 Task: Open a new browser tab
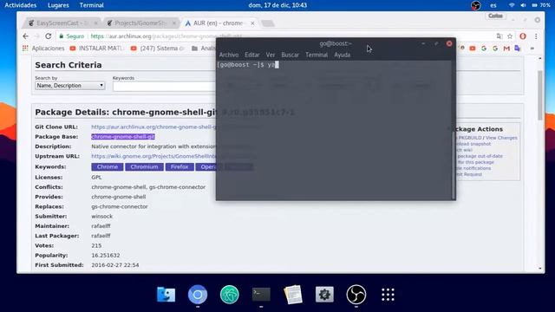[268, 23]
